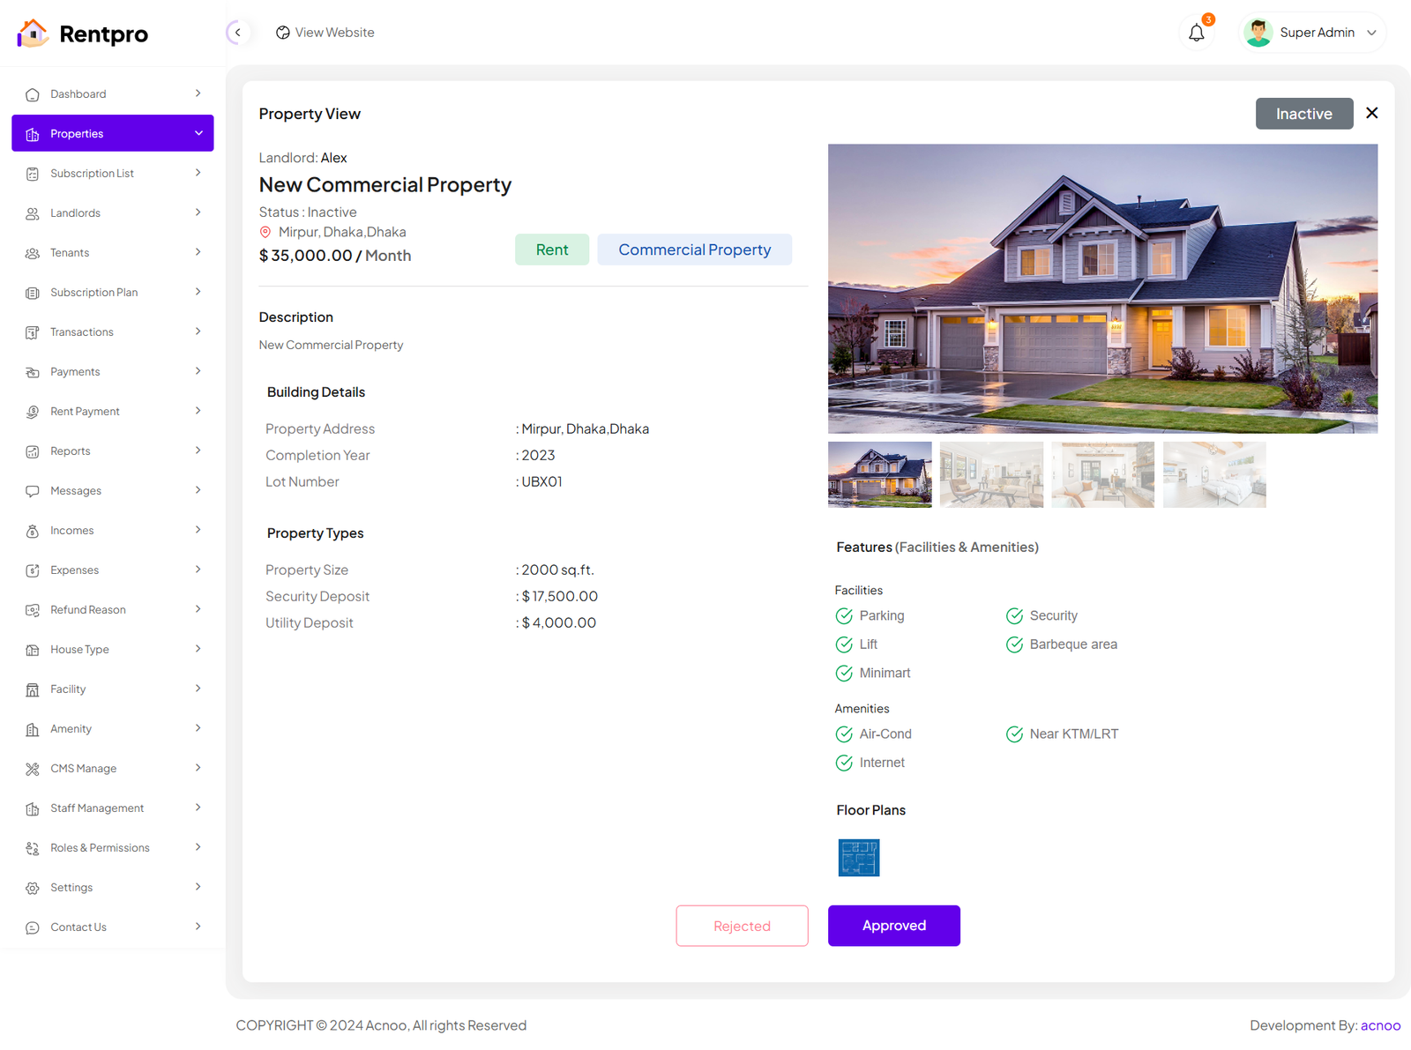Click the Settings gear icon in sidebar

pos(33,888)
